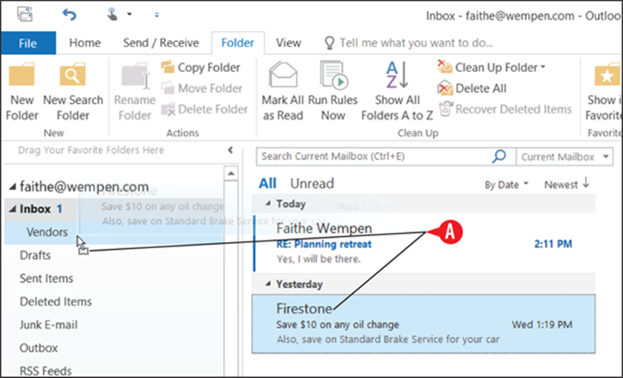Open the RSS Feeds folder
Viewport: 623px width, 378px height.
coord(46,371)
